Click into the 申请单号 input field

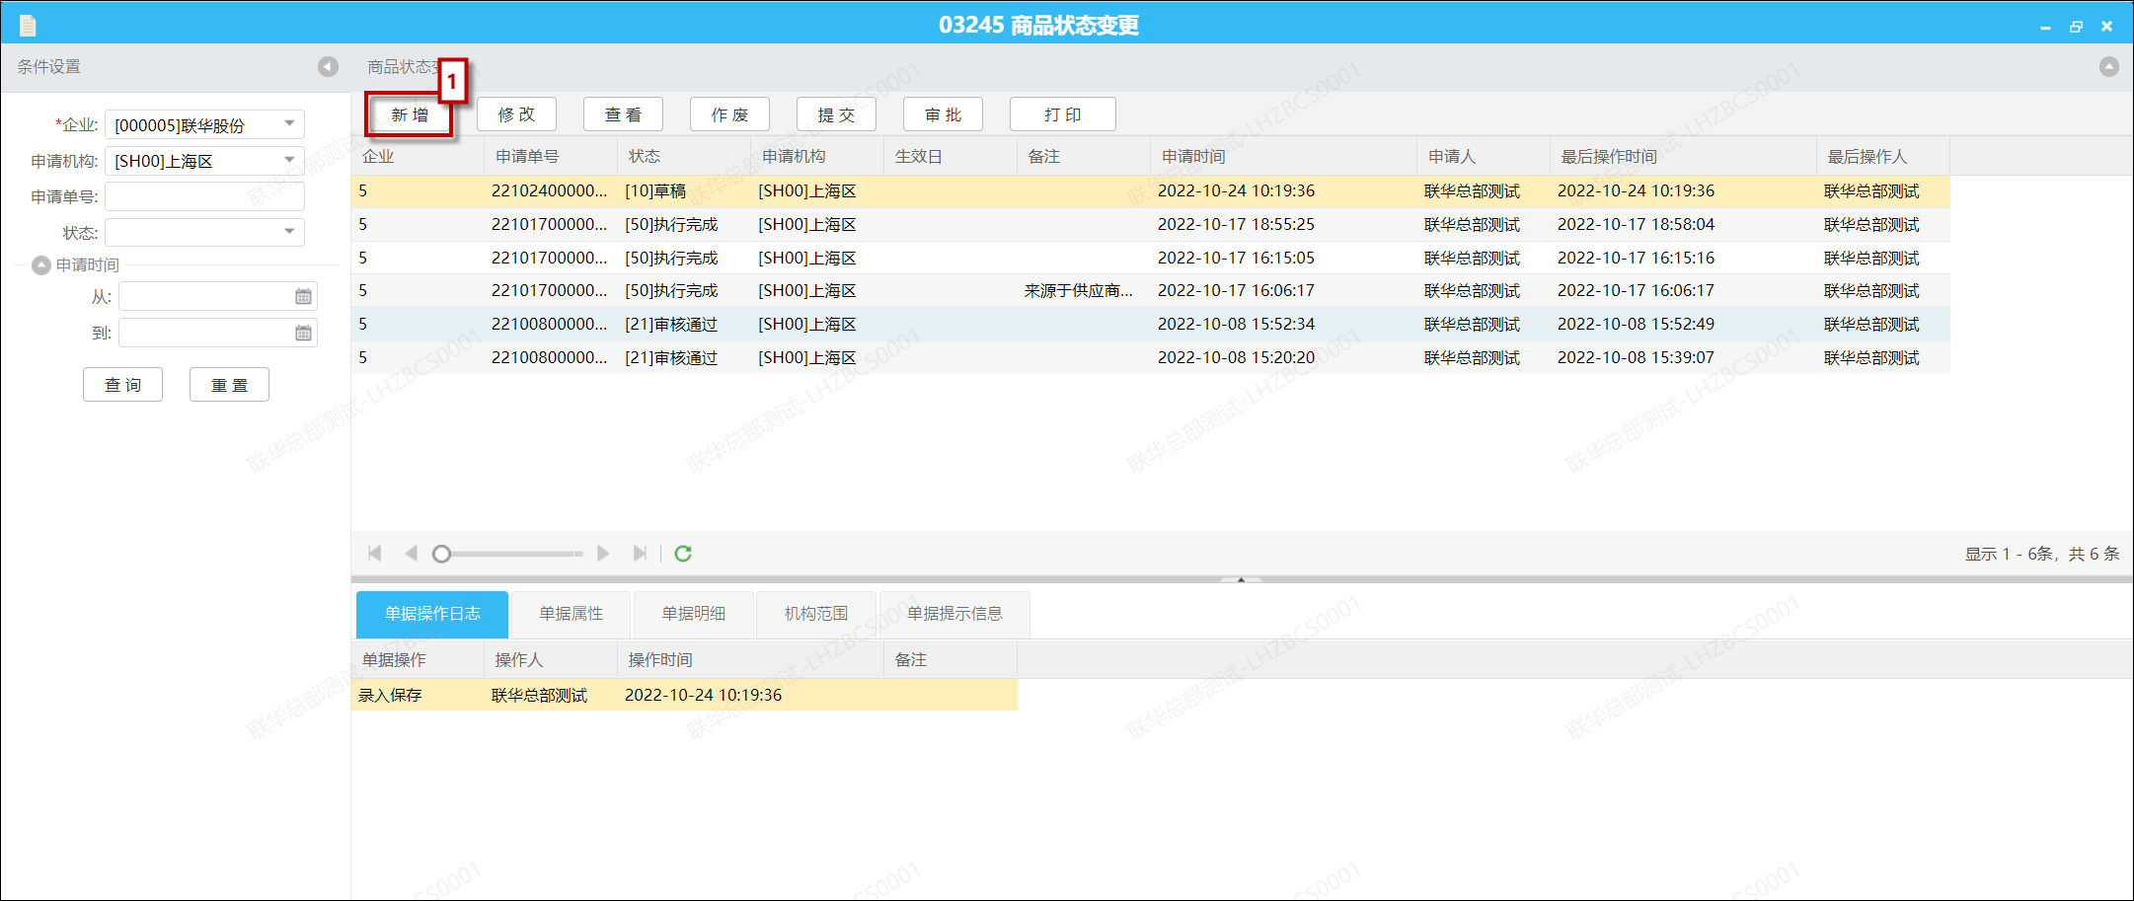(204, 196)
